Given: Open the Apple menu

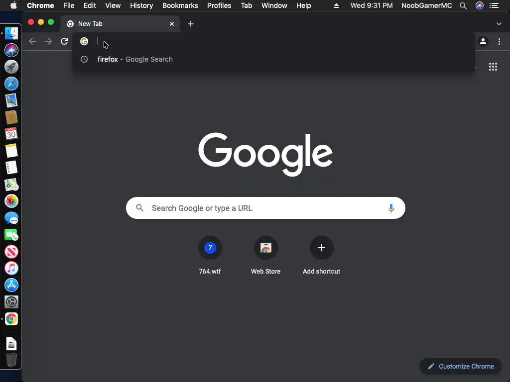Looking at the screenshot, I should click(13, 5).
